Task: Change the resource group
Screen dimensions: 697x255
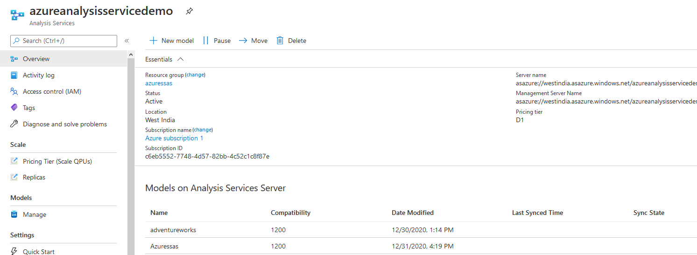Action: [x=195, y=75]
